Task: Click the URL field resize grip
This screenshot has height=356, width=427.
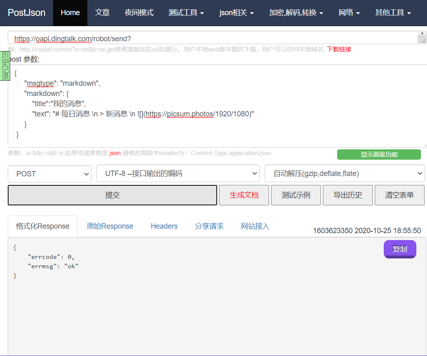Action: 423,40
